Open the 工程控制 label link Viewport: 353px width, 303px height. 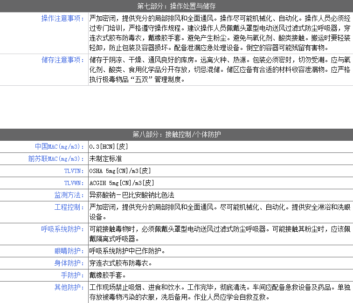pyautogui.click(x=69, y=207)
